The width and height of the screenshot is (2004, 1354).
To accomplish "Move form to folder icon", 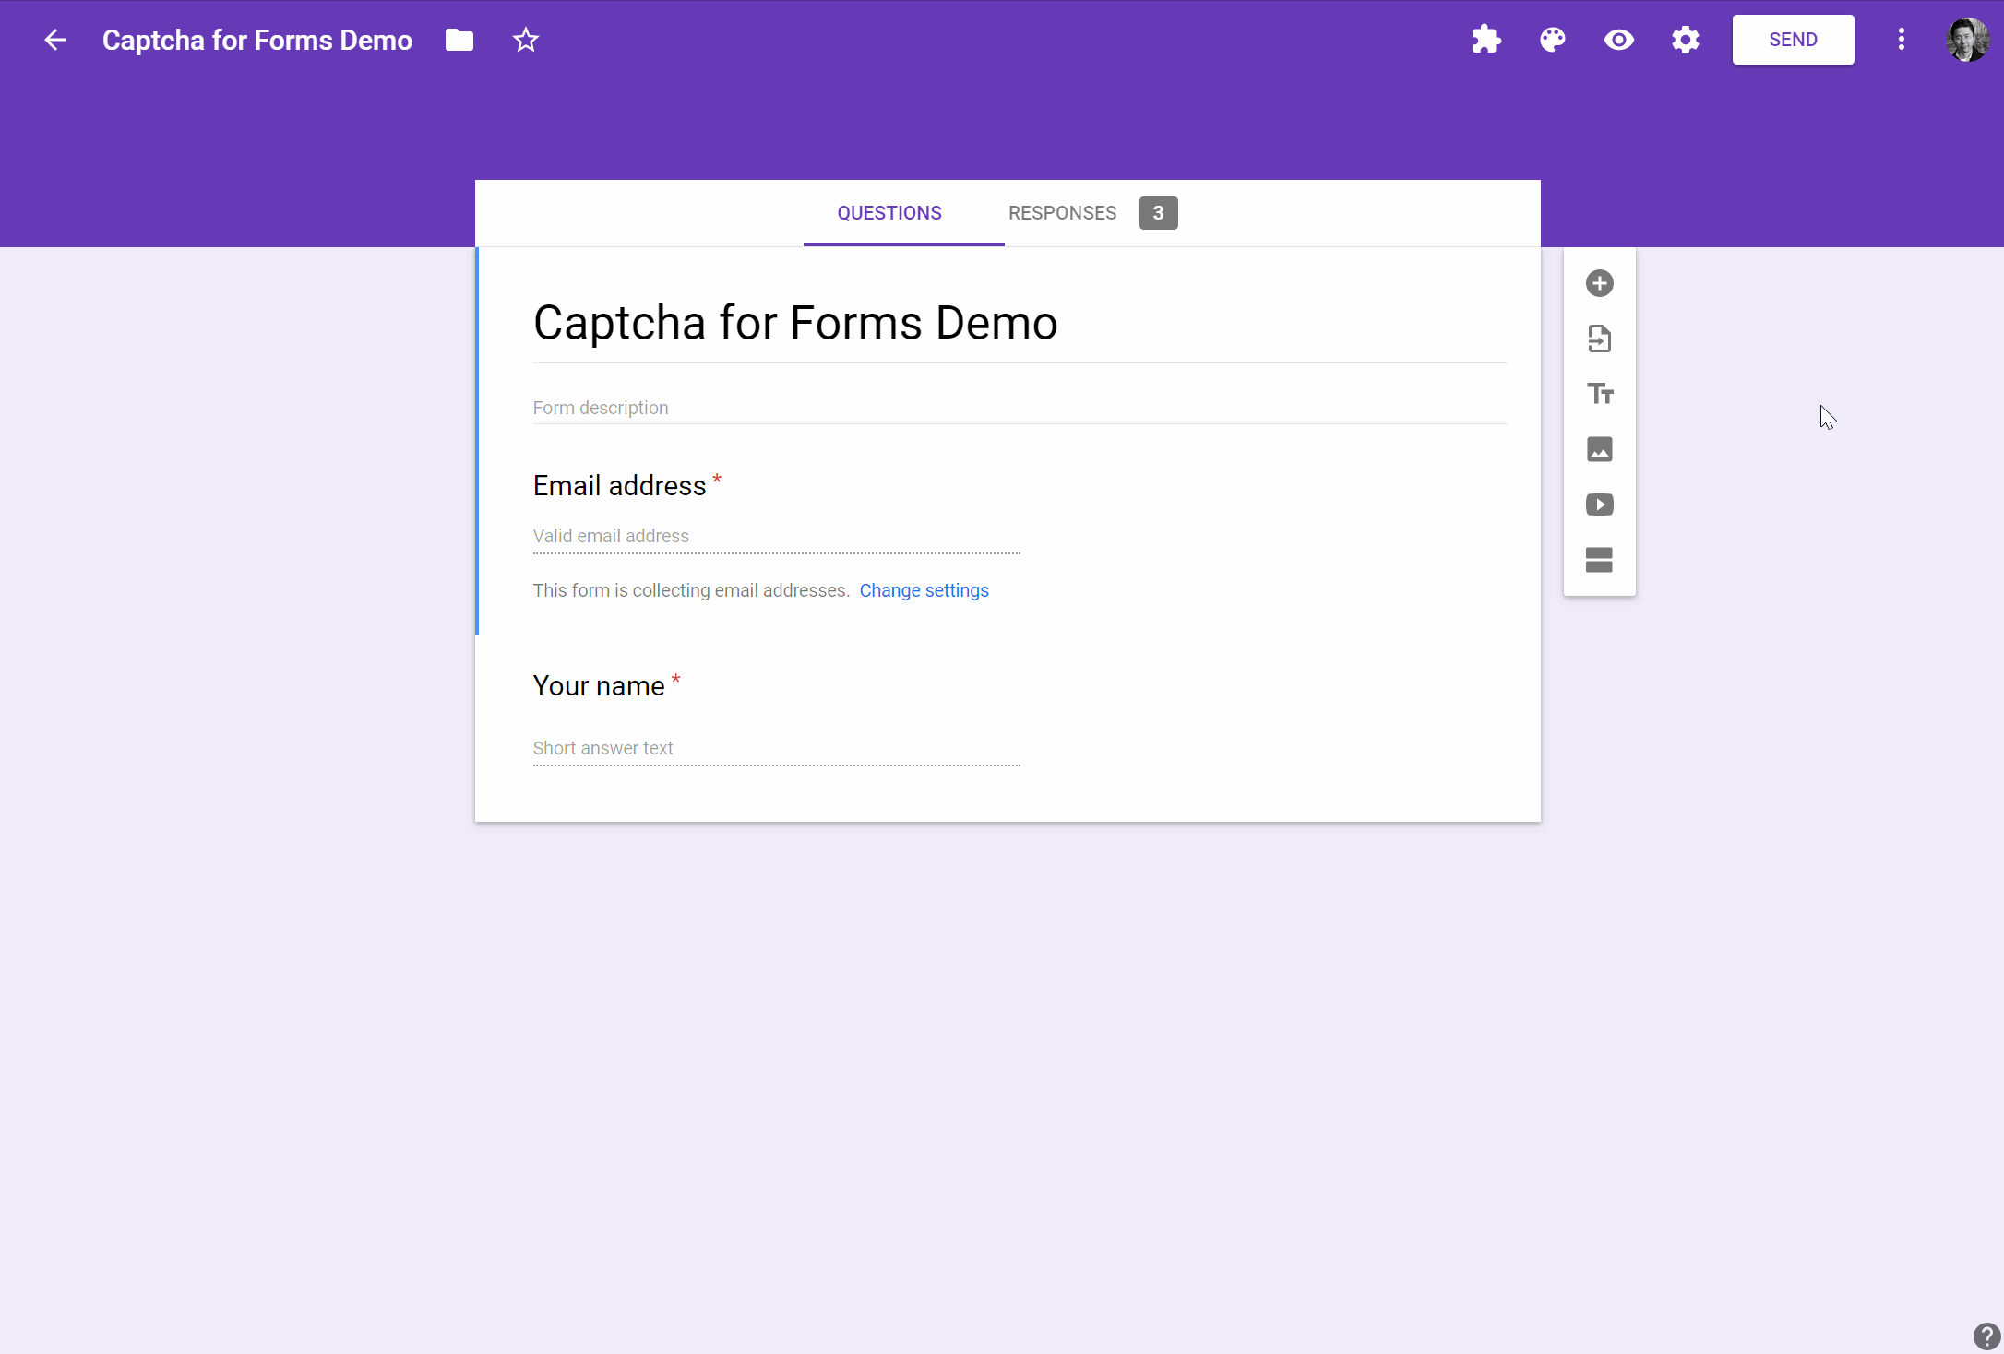I will [459, 40].
